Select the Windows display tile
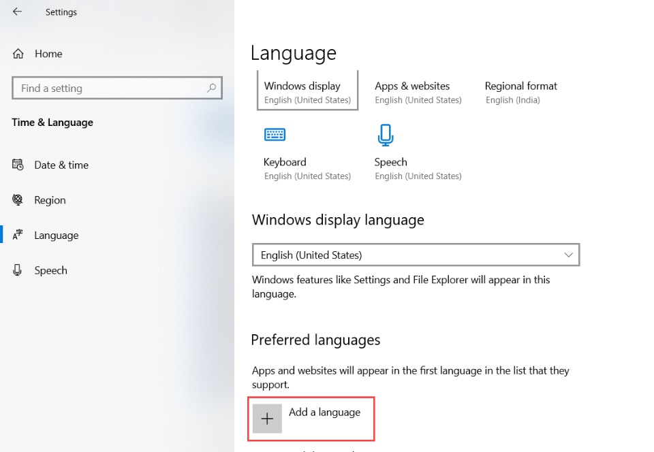Viewport: 654px width, 452px height. 307,92
